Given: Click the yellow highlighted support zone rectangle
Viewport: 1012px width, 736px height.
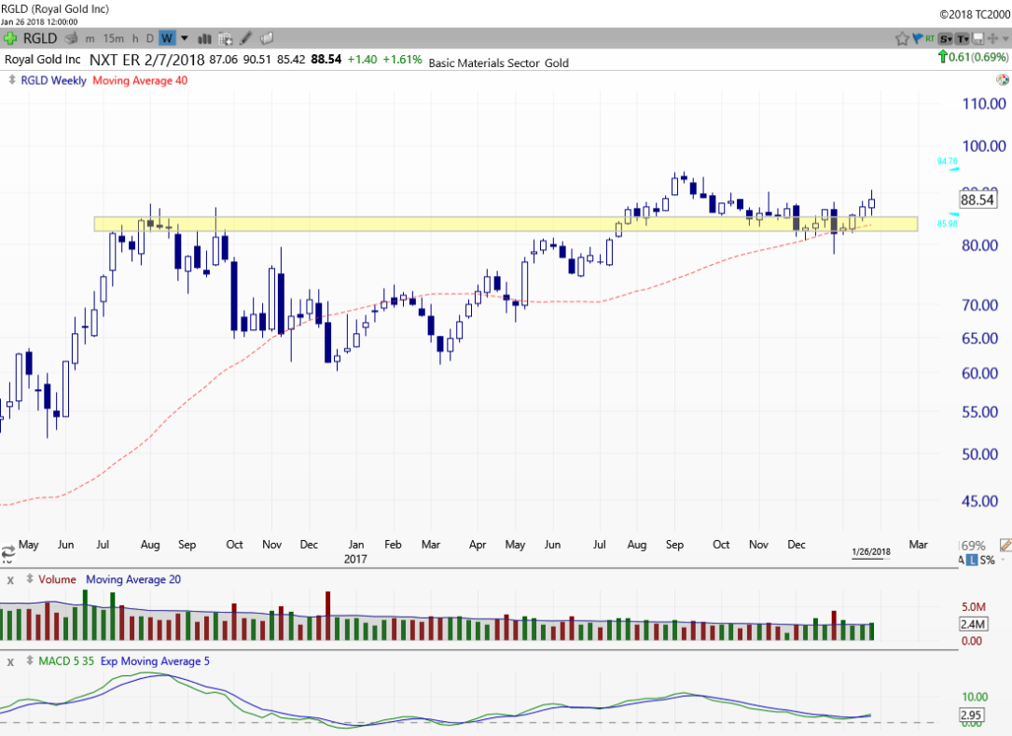Looking at the screenshot, I should click(x=373, y=224).
